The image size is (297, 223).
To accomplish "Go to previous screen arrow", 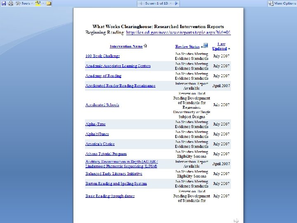I will pos(140,3).
